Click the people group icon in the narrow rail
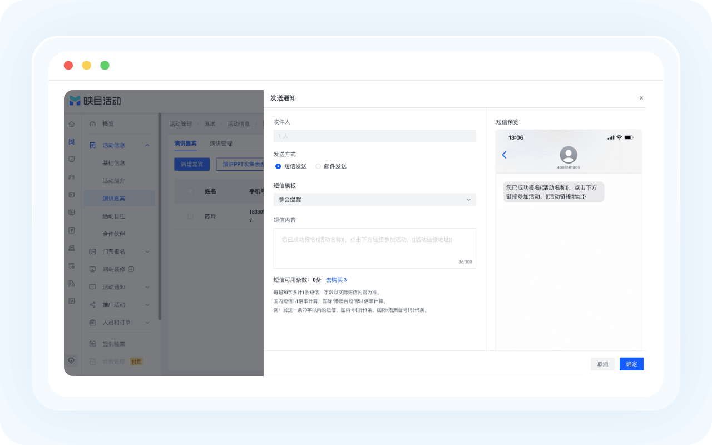 [x=72, y=177]
